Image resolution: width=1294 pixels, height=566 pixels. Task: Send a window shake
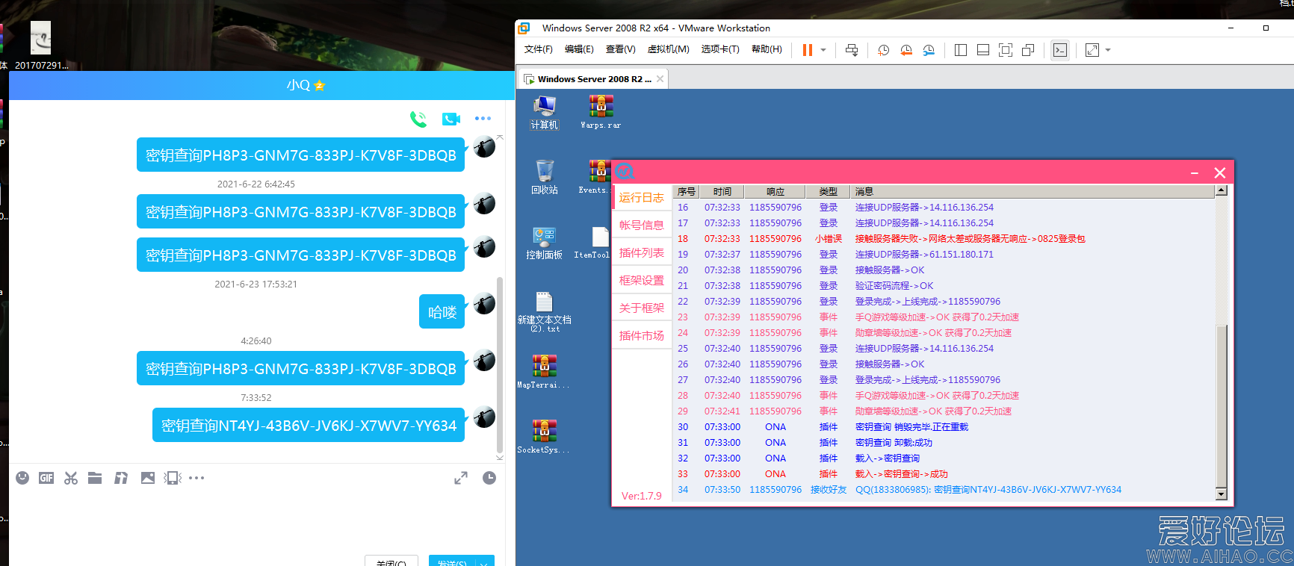pos(173,478)
